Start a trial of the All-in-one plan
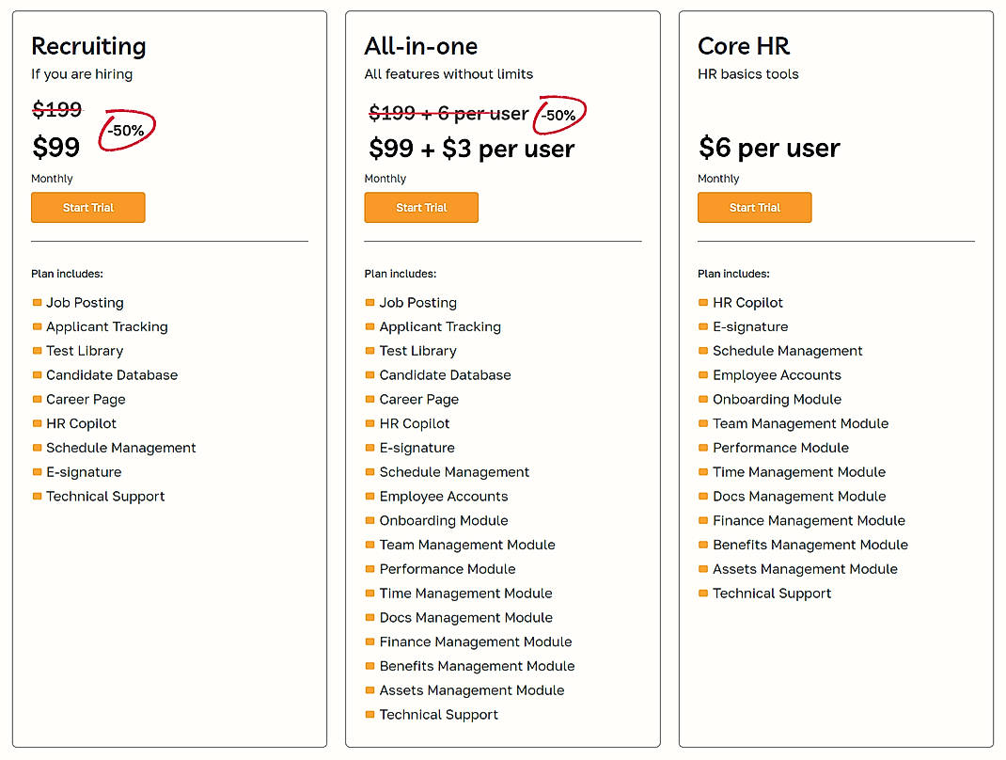Viewport: 1006px width, 760px height. (420, 207)
